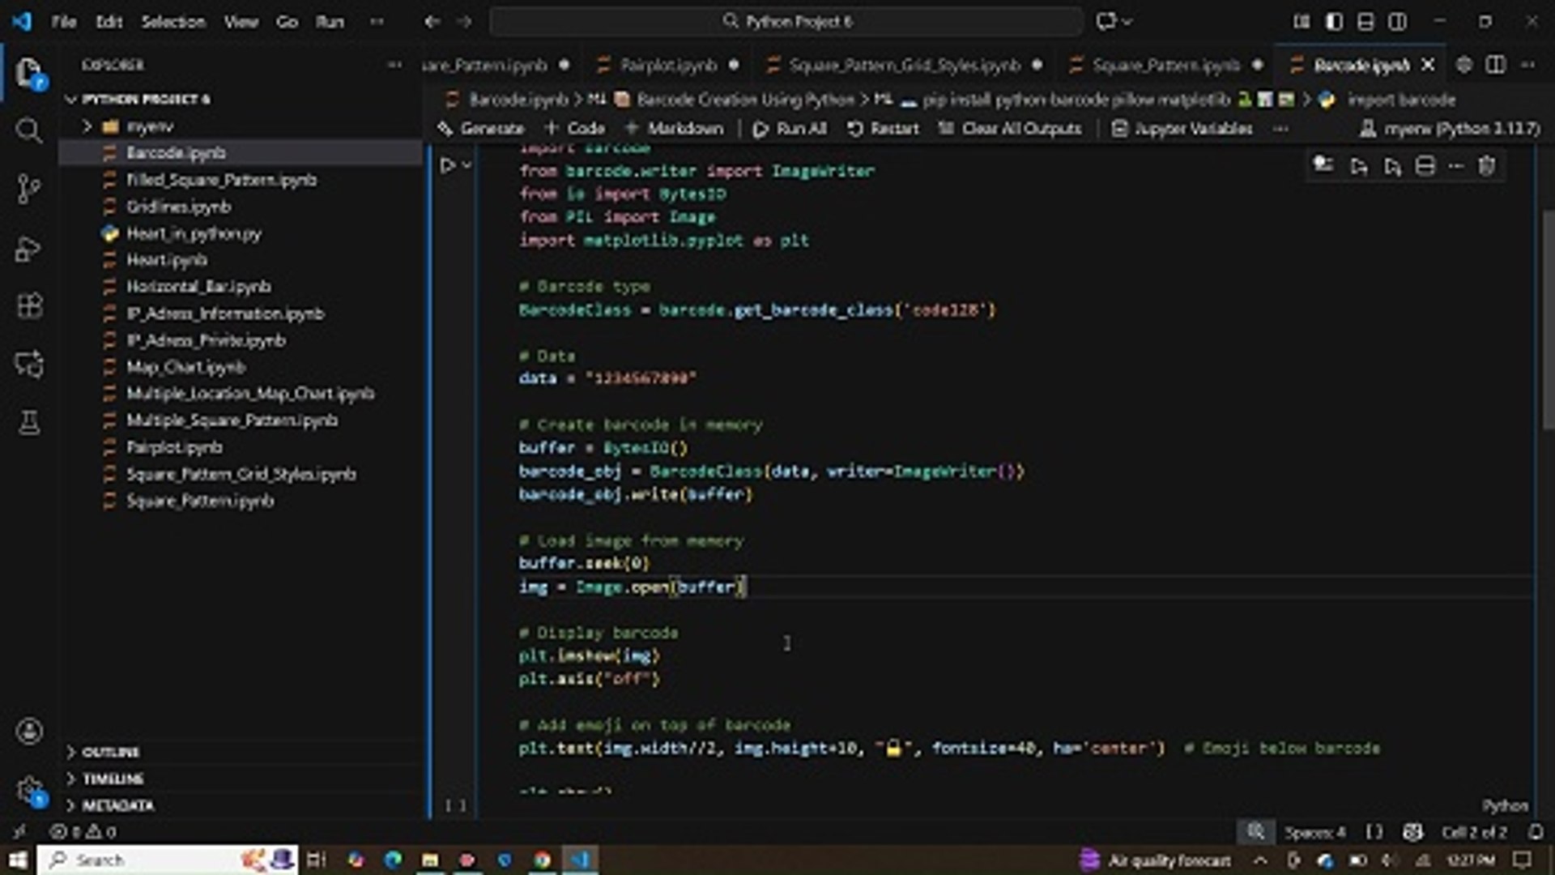Image resolution: width=1555 pixels, height=875 pixels.
Task: Toggle the split editor right button
Action: (1495, 65)
